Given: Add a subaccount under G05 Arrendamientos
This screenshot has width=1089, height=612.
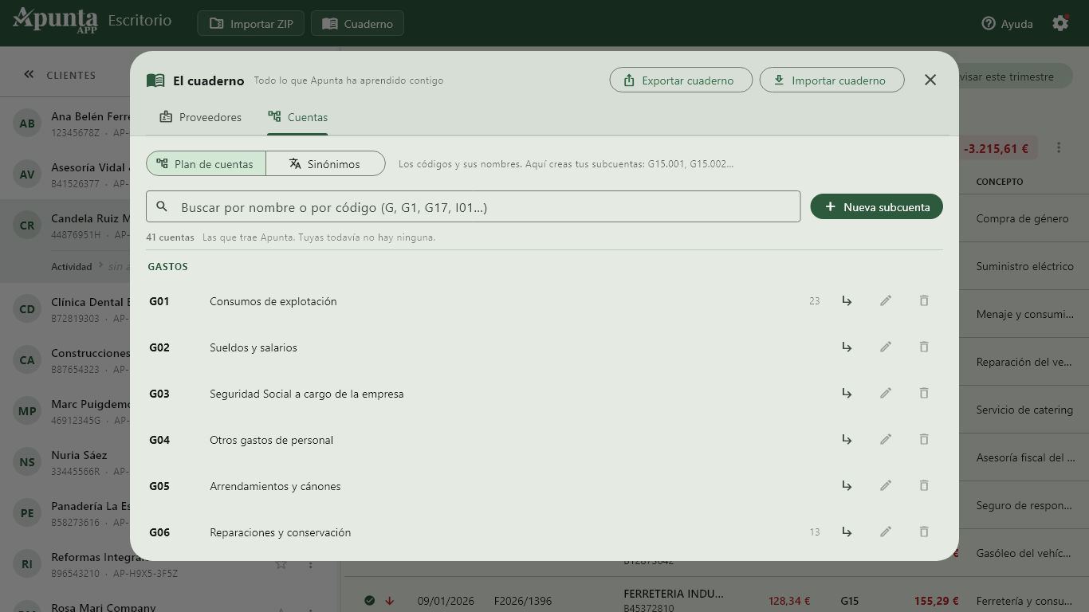Looking at the screenshot, I should coord(847,486).
